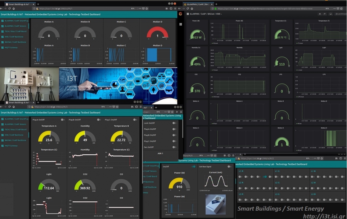Image resolution: width=347 pixels, height=219 pixels.
Task: Click bookmark star in the small Lock/Plug window
Action: tap(173, 112)
